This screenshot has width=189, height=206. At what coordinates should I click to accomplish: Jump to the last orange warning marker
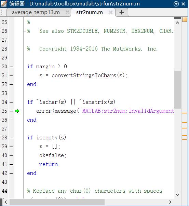click(185, 139)
